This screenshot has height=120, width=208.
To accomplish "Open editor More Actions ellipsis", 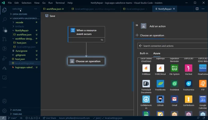I will click(203, 9).
